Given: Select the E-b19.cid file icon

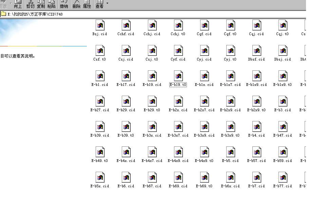Looking at the screenshot, I should (152, 76).
